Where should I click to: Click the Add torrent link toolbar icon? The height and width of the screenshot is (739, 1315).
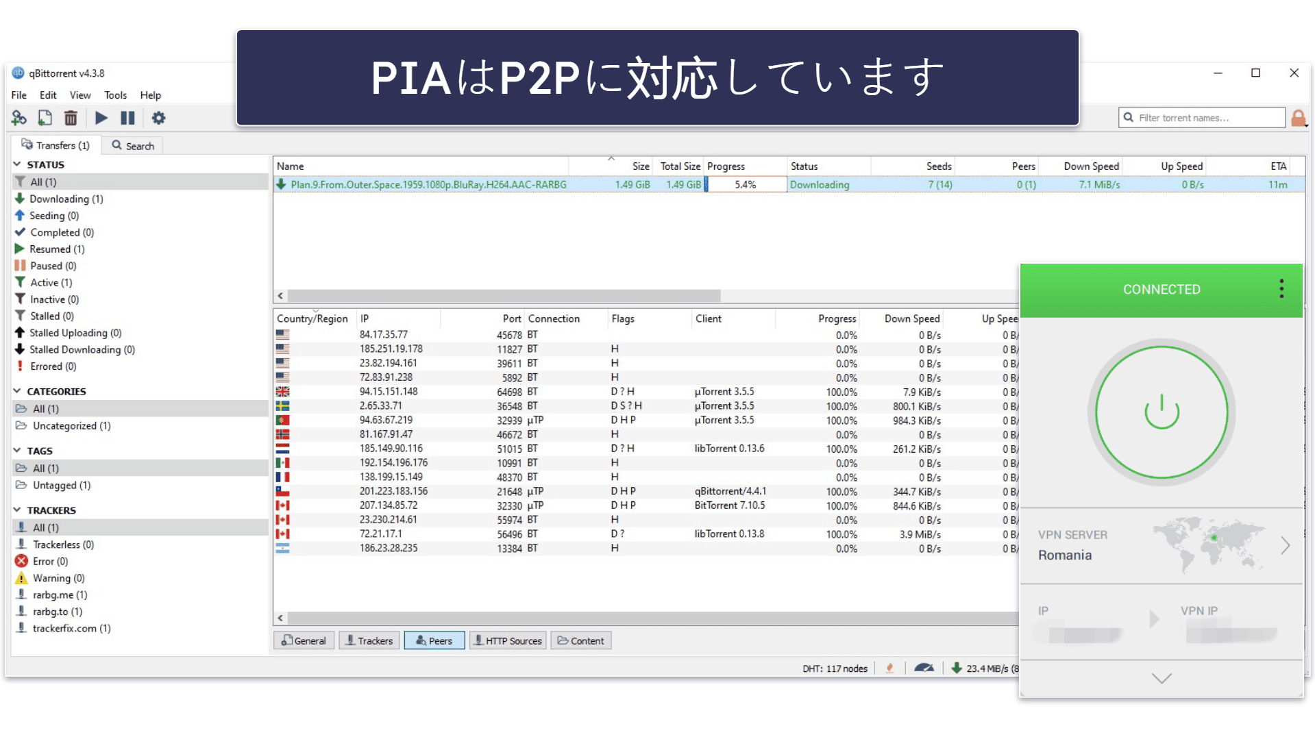pyautogui.click(x=19, y=118)
